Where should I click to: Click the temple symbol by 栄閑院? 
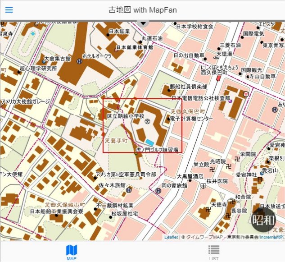(237, 159)
